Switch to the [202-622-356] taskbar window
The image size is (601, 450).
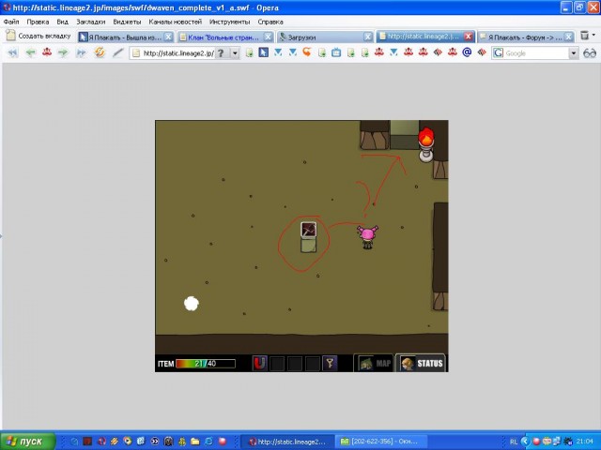[x=381, y=442]
